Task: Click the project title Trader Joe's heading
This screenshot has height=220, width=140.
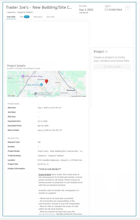Action: pos(39,7)
